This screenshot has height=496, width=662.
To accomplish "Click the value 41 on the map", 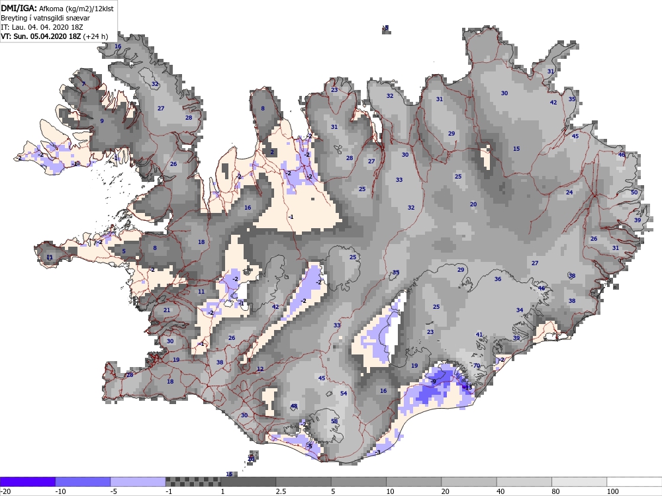I will pyautogui.click(x=479, y=335).
